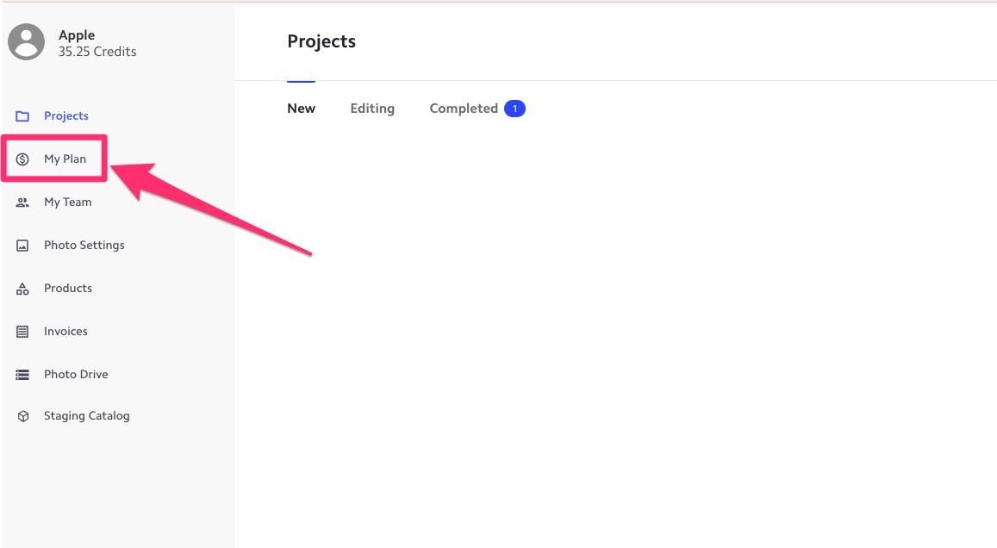997x548 pixels.
Task: Open Photo Settings from the sidebar
Action: 84,246
